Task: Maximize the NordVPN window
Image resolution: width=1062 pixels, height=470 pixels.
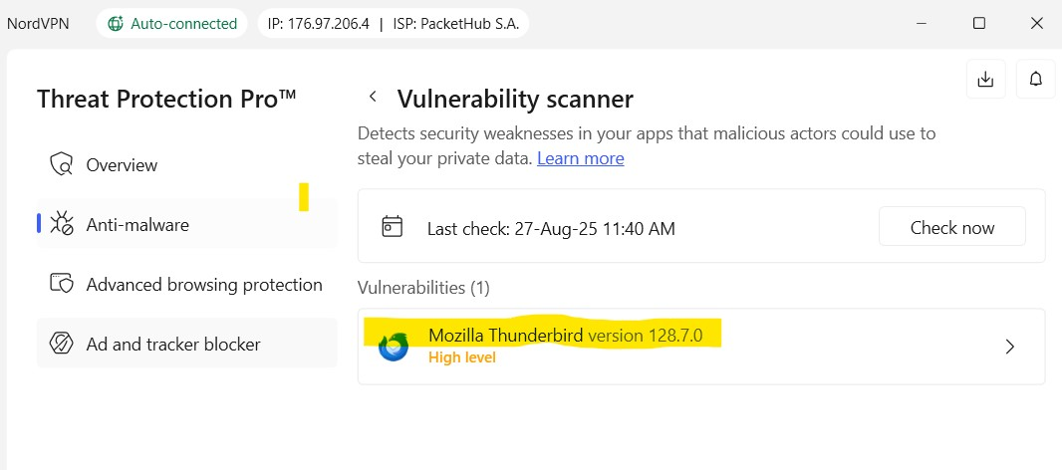Action: (x=979, y=23)
